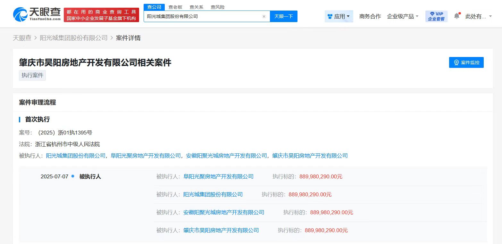Open 阳光城集团股份有限公司 breadcrumb link
Screen dimensions: 502x244
[74, 38]
